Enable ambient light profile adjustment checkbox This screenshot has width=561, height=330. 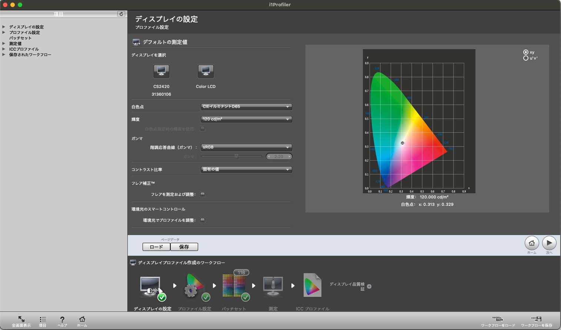point(203,220)
